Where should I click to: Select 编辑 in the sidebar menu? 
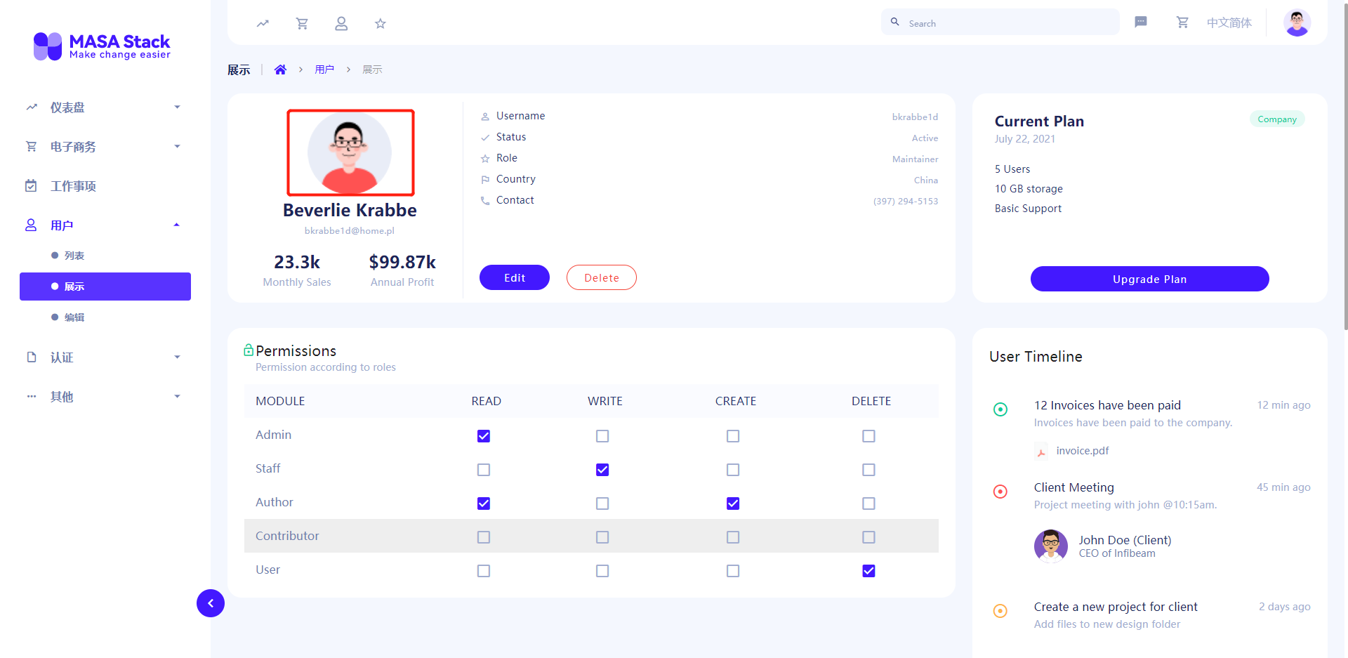pyautogui.click(x=74, y=317)
